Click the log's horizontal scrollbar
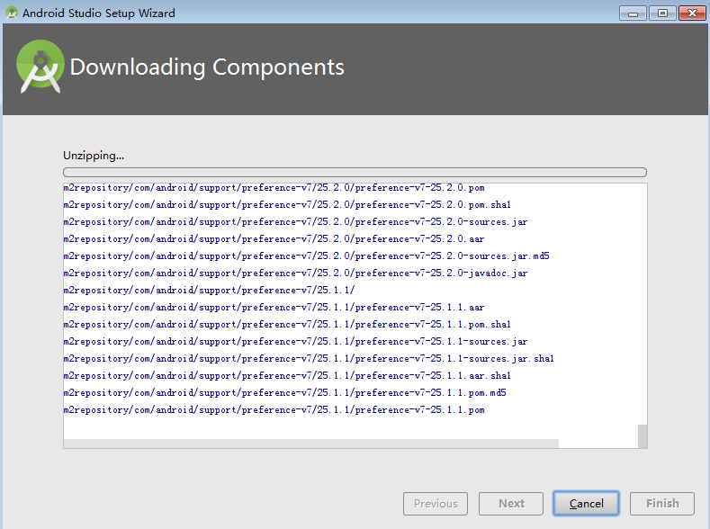 (x=310, y=443)
